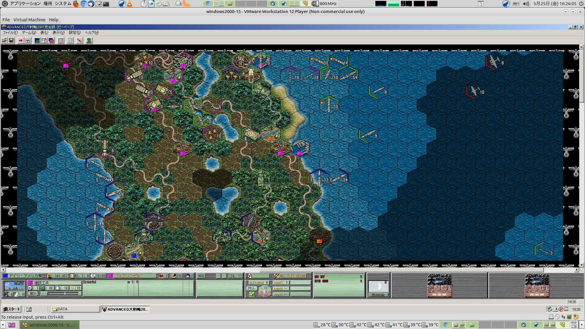Click the green soldier silhouette toolbar icon
Image resolution: width=585 pixels, height=329 pixels.
(89, 41)
